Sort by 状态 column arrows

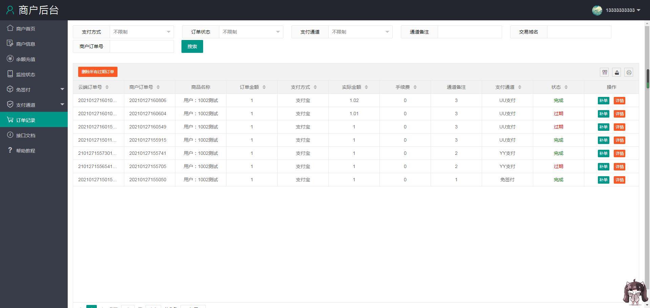point(566,87)
